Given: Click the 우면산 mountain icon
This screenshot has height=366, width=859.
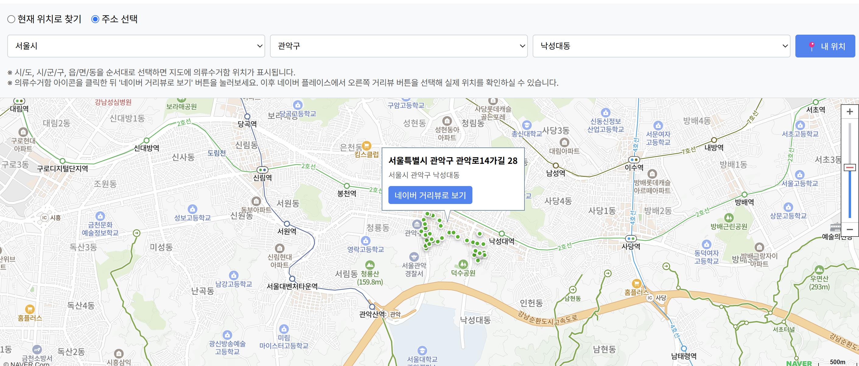Looking at the screenshot, I should coord(819,270).
